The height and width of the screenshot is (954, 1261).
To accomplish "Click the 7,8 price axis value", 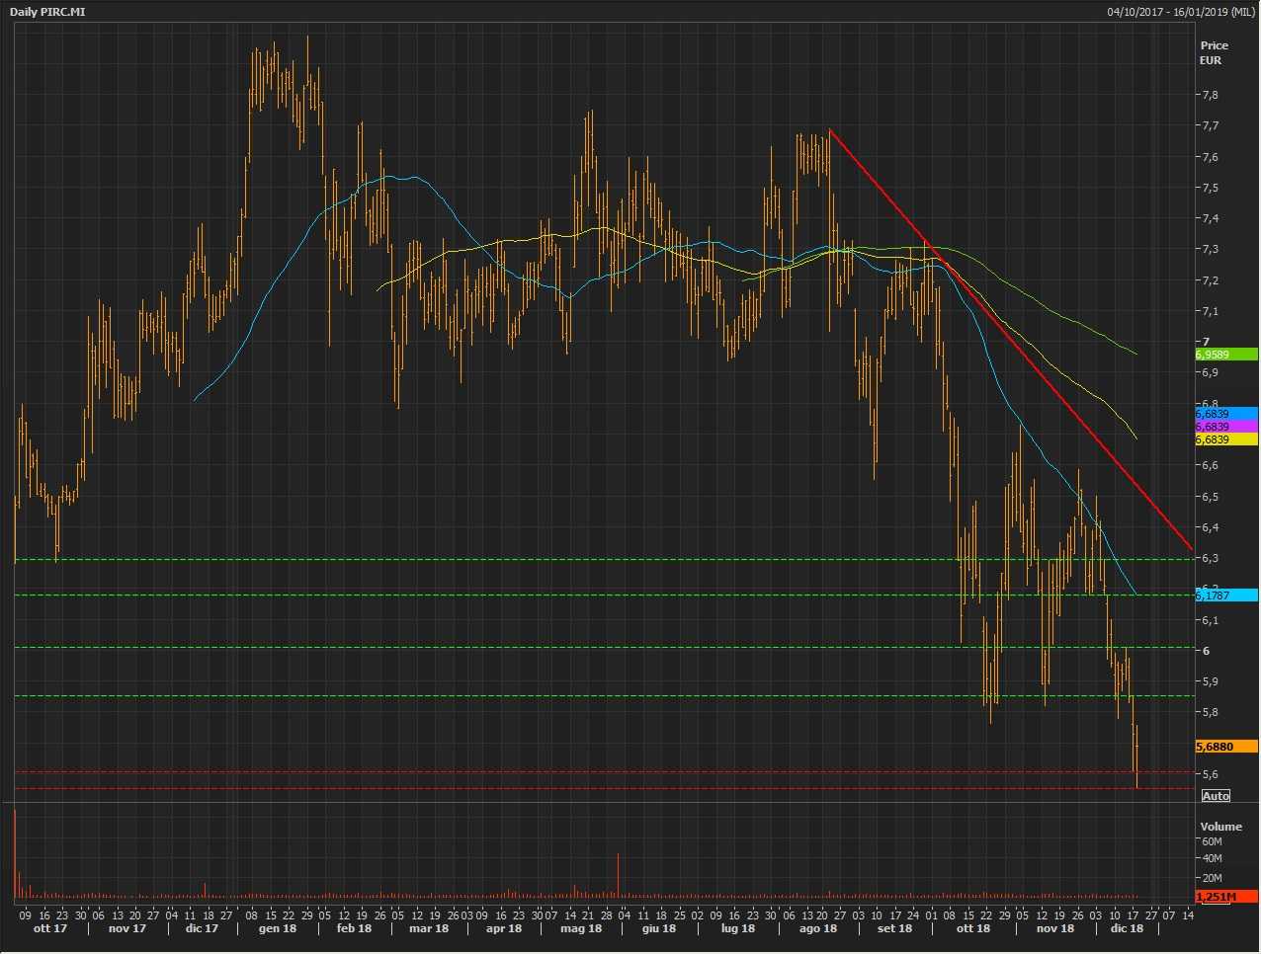I will click(1209, 96).
